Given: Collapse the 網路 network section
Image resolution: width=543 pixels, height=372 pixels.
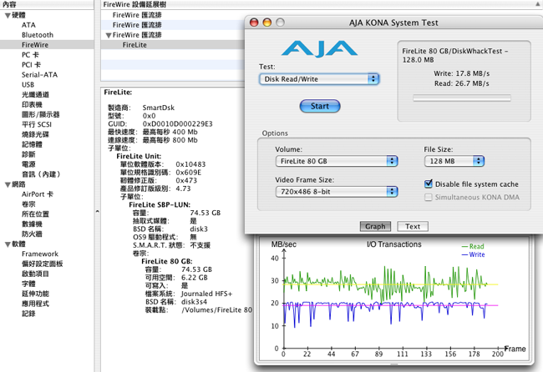Looking at the screenshot, I should (8, 185).
